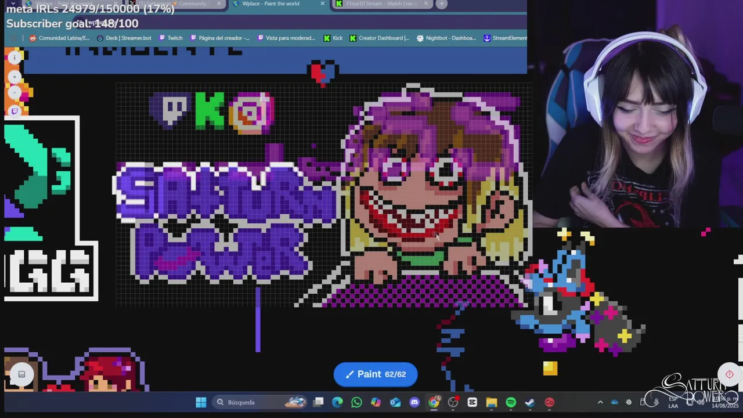Screen dimensions: 743x418
Task: Click the green K Kick logo pixel art
Action: pyautogui.click(x=210, y=110)
